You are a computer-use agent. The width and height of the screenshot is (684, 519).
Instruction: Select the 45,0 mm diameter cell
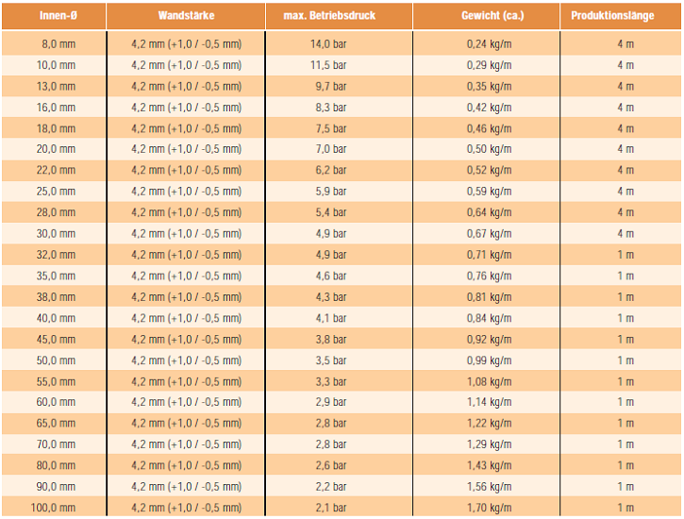56,340
